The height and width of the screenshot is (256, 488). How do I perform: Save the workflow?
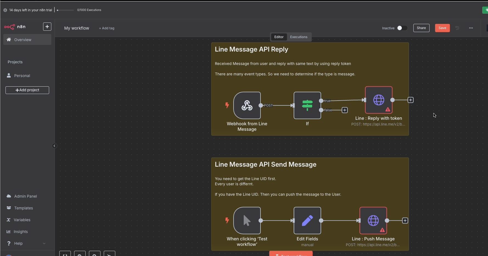[x=442, y=28]
